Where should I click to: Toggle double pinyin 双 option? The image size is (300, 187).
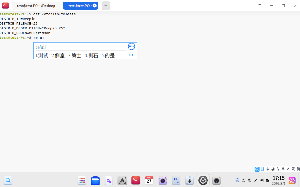[x=293, y=169]
